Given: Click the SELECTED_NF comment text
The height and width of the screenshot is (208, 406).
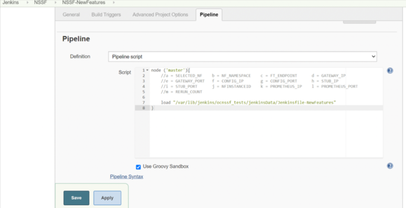Looking at the screenshot, I should [x=189, y=76].
